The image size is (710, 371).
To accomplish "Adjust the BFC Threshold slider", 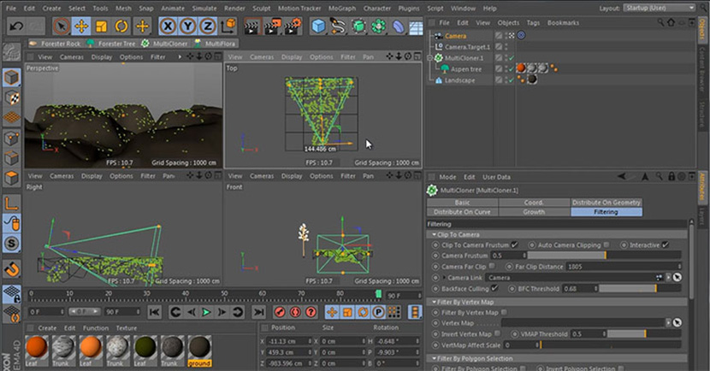I will (640, 288).
